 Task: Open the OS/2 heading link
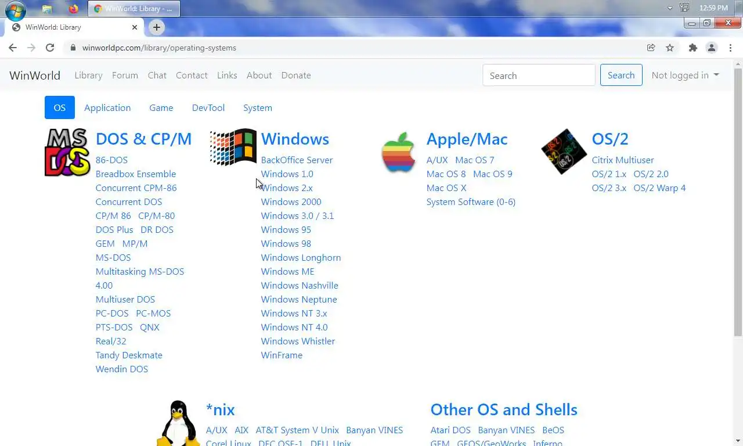[610, 139]
